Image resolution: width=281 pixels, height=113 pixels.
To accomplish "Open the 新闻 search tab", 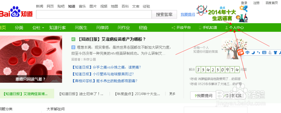I will point(40,6).
